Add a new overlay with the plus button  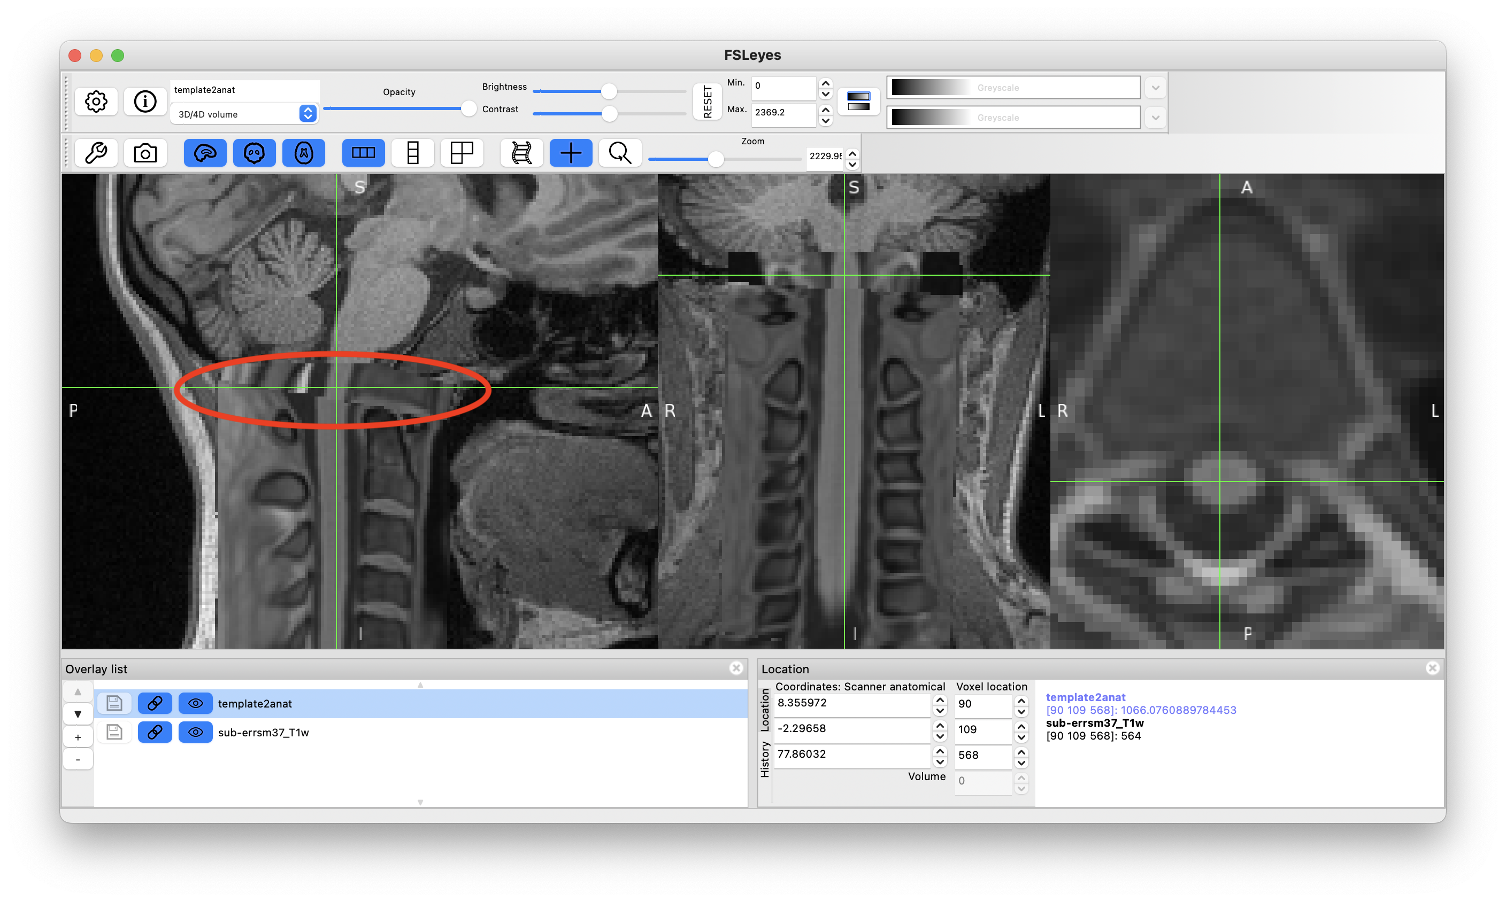click(78, 737)
